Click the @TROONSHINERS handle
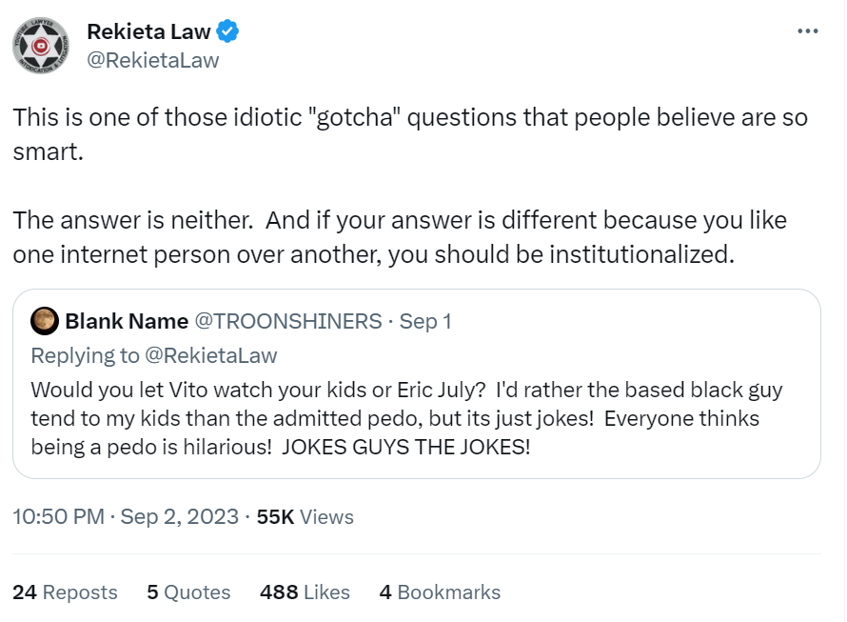Image resolution: width=847 pixels, height=622 pixels. pos(288,321)
